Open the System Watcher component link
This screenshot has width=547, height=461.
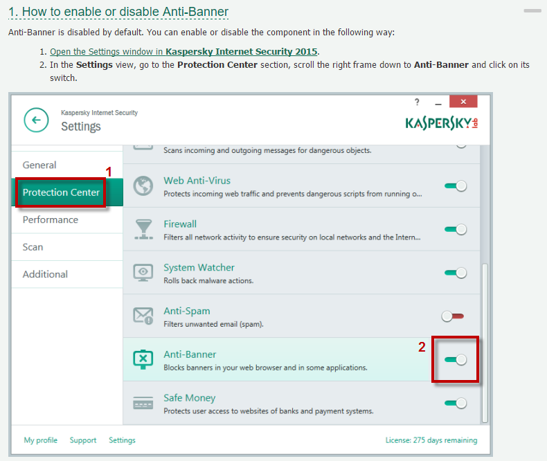tap(199, 267)
